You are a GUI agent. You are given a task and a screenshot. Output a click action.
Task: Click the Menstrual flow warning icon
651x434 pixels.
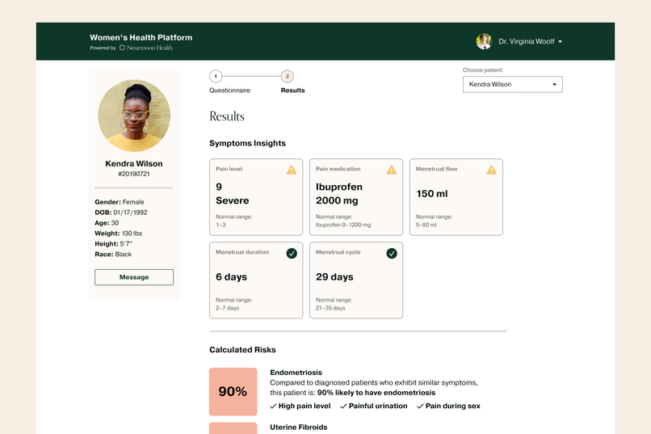coord(492,170)
